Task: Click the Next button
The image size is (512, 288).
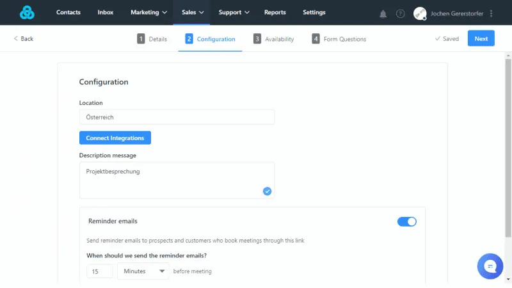Action: coord(481,38)
